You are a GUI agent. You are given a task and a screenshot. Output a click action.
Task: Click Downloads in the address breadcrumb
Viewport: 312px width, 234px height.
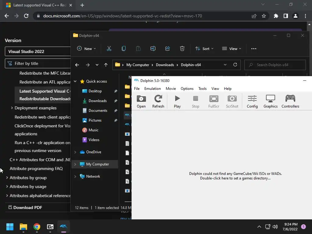click(165, 65)
